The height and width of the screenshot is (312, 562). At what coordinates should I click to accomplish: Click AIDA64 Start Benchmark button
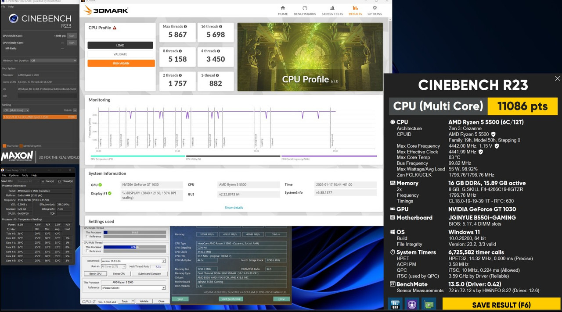[x=231, y=299]
